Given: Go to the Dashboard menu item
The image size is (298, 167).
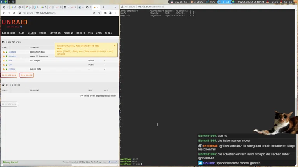Looking at the screenshot, I should [9, 33].
